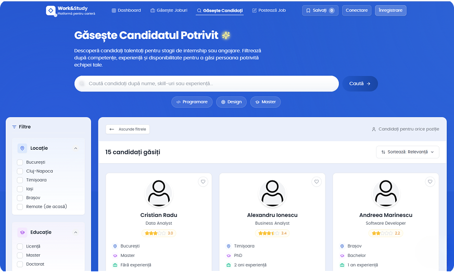Open Alexandru Ionescu's profile name
The height and width of the screenshot is (273, 454).
click(272, 215)
